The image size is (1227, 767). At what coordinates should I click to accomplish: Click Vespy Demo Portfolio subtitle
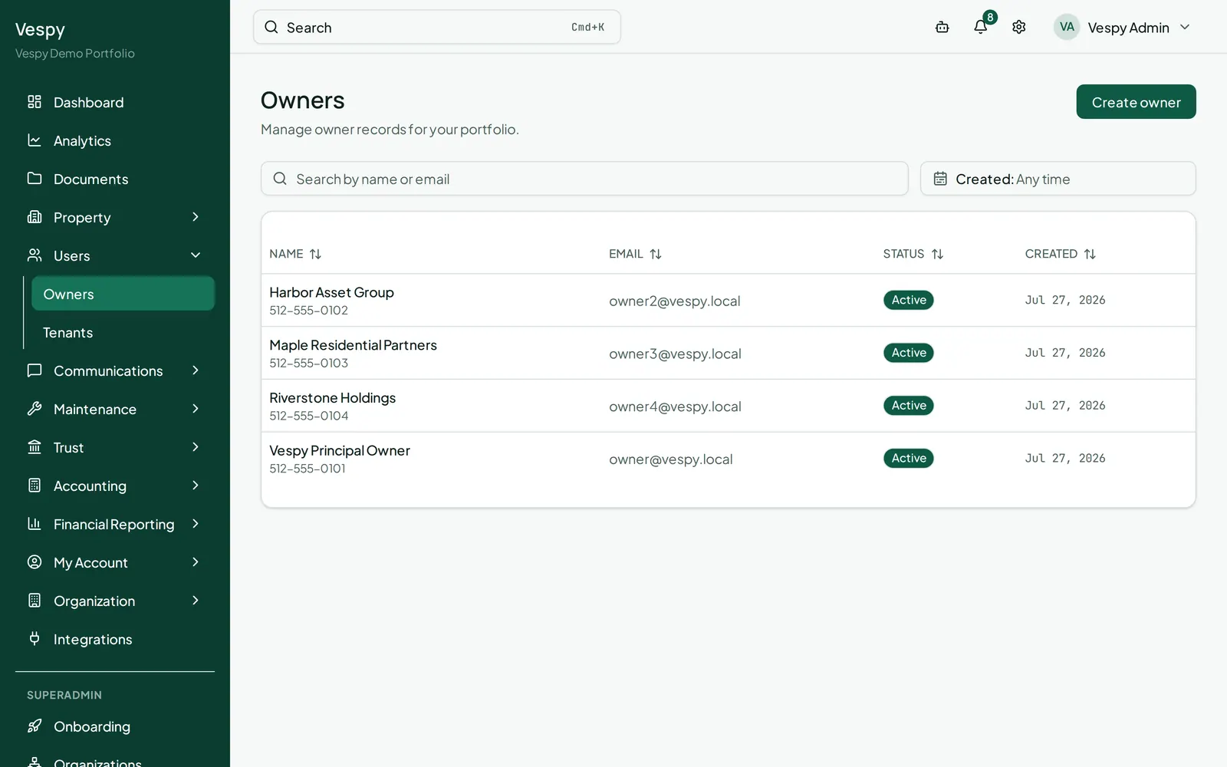tap(75, 54)
